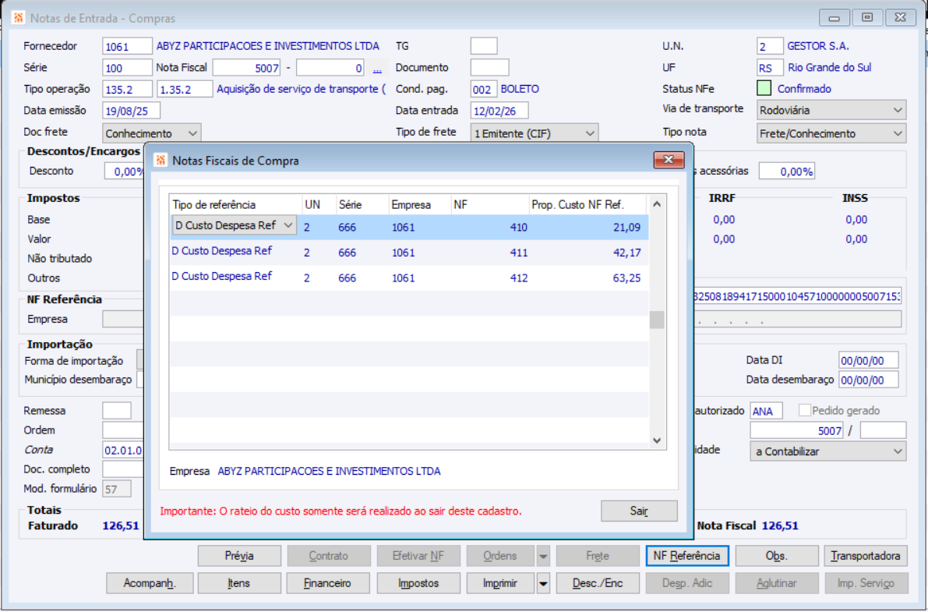928x612 pixels.
Task: Open the arrow next to Imprimir button
Action: coord(543,584)
